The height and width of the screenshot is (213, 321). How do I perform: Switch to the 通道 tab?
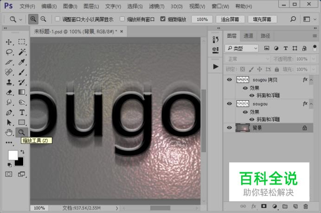coord(248,36)
